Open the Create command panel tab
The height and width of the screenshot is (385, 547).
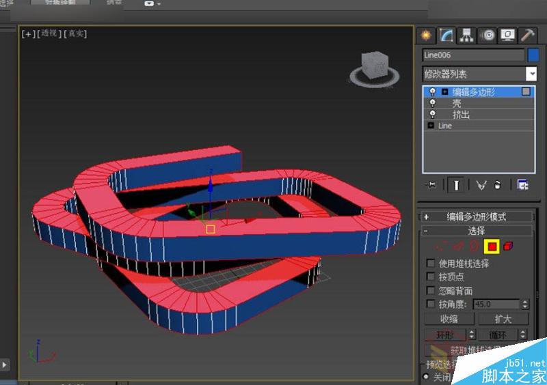point(427,35)
